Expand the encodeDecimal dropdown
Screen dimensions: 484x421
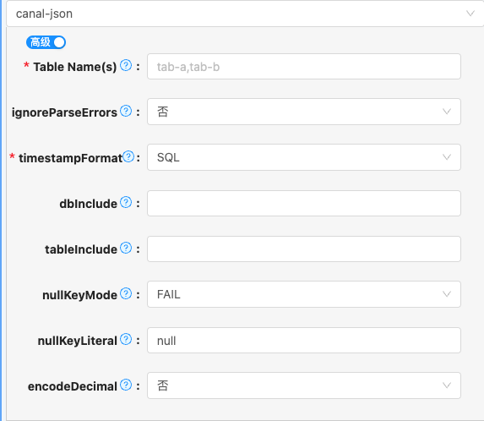[x=304, y=385]
